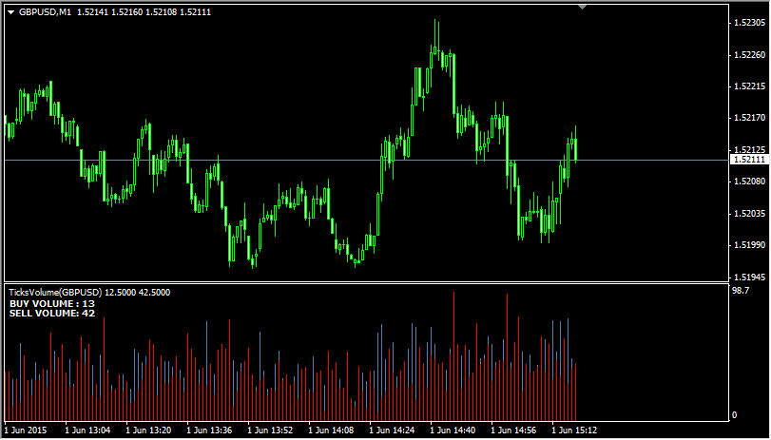Click the time label 1 Jun 13:04
Image resolution: width=771 pixels, height=440 pixels.
tap(87, 430)
